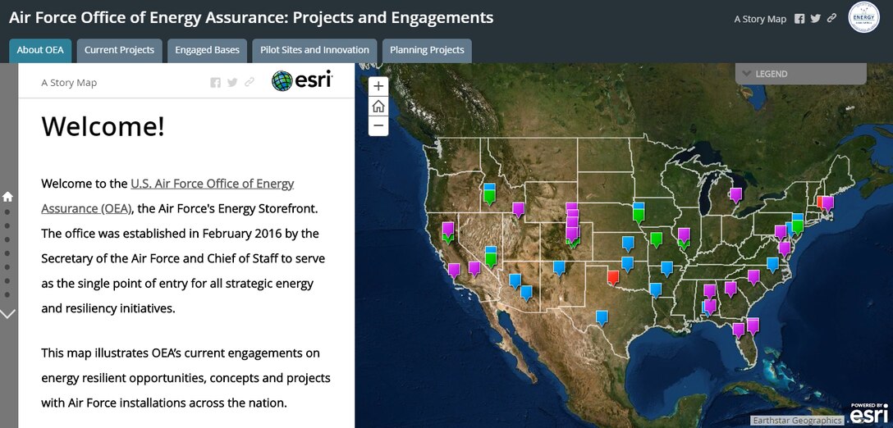Screen dimensions: 893x428
Task: Open the Planning Projects tab
Action: tap(427, 50)
